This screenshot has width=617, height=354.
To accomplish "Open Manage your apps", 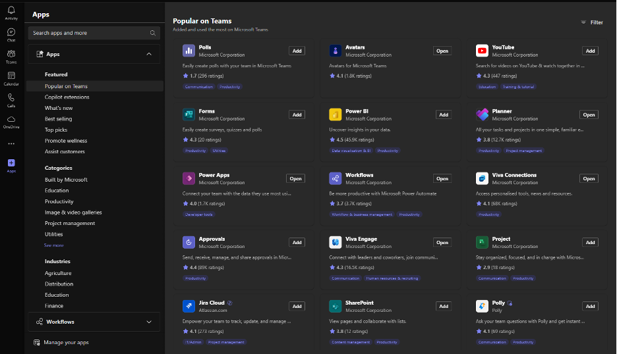I will 62,343.
